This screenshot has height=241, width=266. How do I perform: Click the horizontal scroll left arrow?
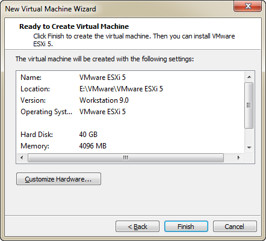pyautogui.click(x=22, y=157)
